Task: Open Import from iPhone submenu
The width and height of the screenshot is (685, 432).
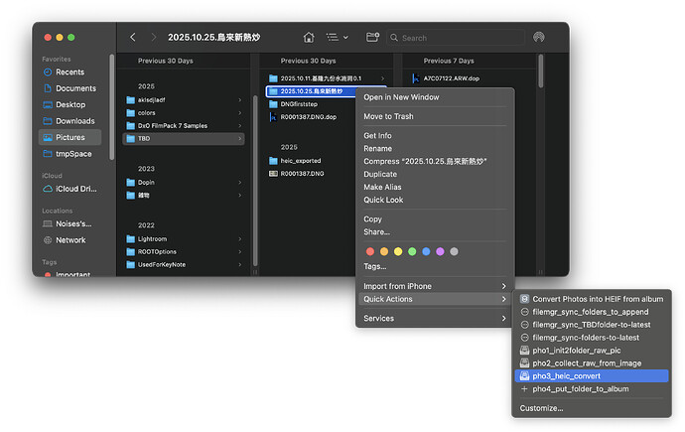Action: [435, 286]
